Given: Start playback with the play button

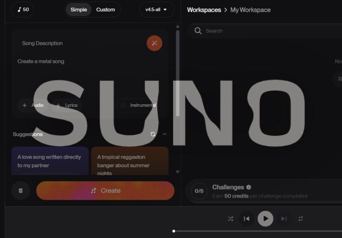Looking at the screenshot, I should coord(266,219).
